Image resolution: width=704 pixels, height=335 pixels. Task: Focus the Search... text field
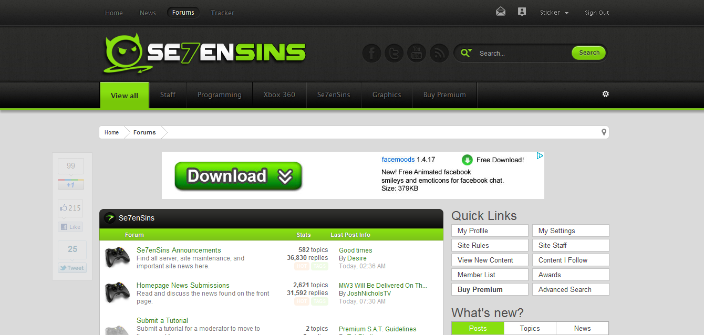(523, 53)
